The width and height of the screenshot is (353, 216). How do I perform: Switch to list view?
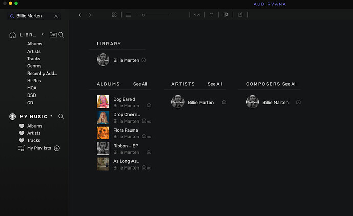click(128, 15)
